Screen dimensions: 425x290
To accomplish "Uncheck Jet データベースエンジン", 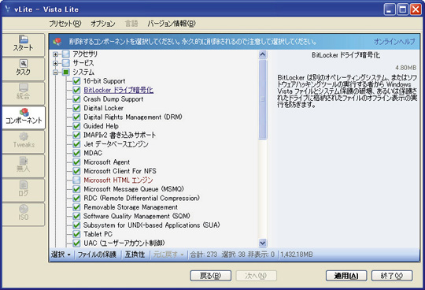I will coord(76,143).
